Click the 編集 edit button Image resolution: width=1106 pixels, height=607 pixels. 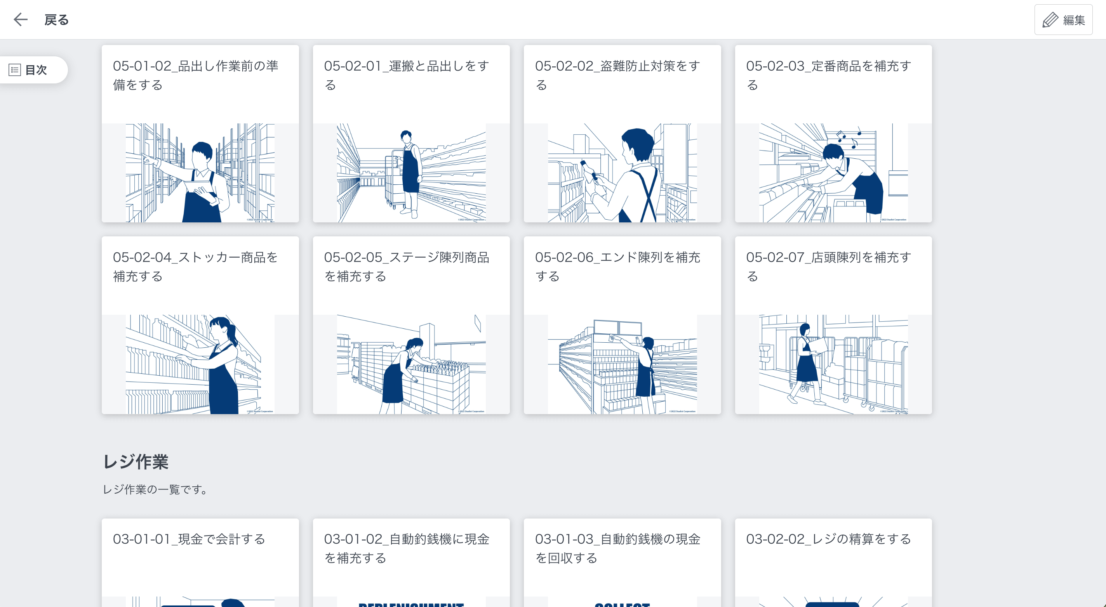click(1064, 20)
